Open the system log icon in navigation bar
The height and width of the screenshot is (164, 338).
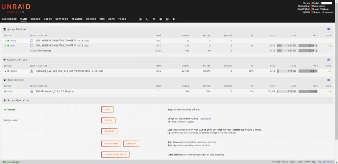[174, 19]
